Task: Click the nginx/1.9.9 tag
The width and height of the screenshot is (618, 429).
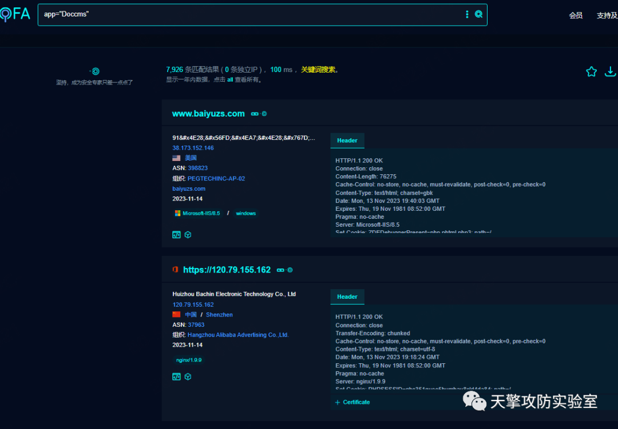Action: pos(188,360)
